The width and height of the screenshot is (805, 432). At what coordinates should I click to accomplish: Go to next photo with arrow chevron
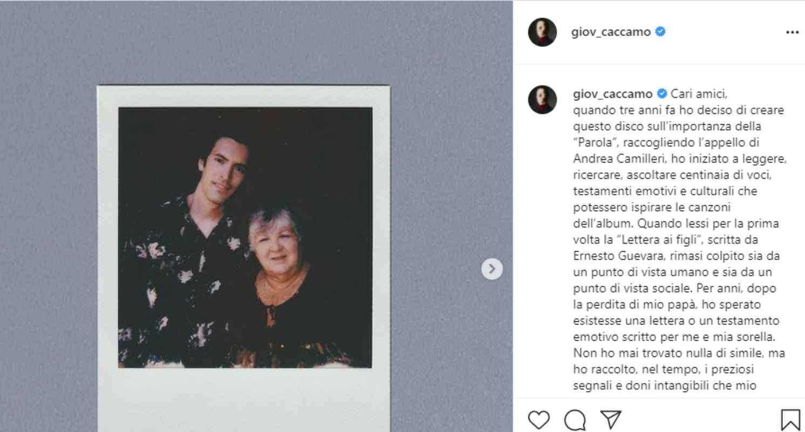pos(492,269)
